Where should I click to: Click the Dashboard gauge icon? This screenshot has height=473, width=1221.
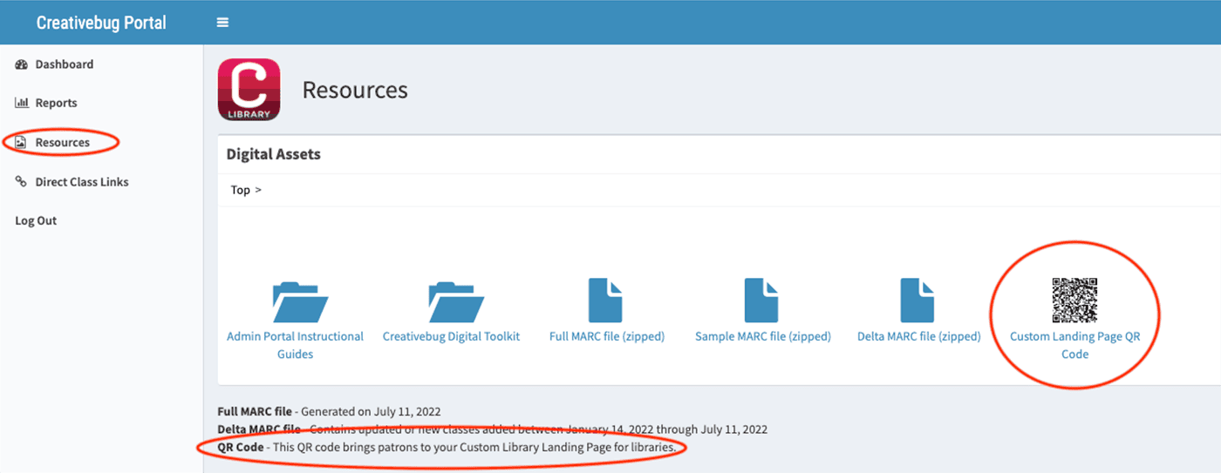click(22, 64)
